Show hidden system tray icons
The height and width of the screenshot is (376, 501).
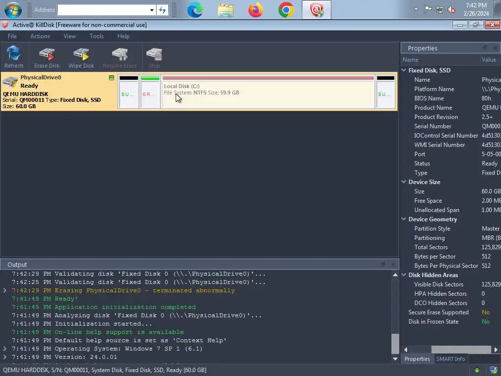coord(416,9)
